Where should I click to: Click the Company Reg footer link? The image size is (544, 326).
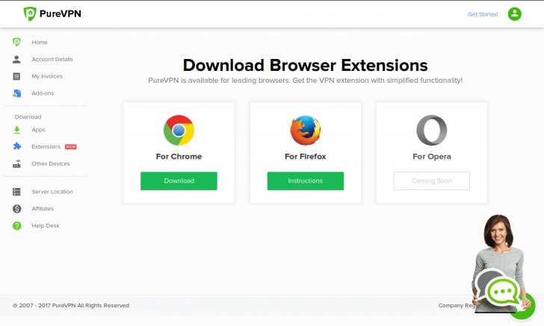457,306
